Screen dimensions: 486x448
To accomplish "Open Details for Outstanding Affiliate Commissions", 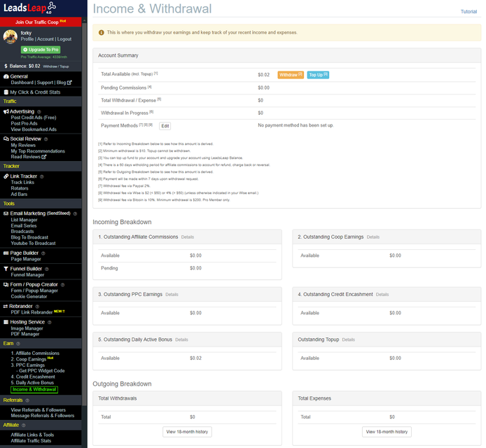I will coord(187,237).
